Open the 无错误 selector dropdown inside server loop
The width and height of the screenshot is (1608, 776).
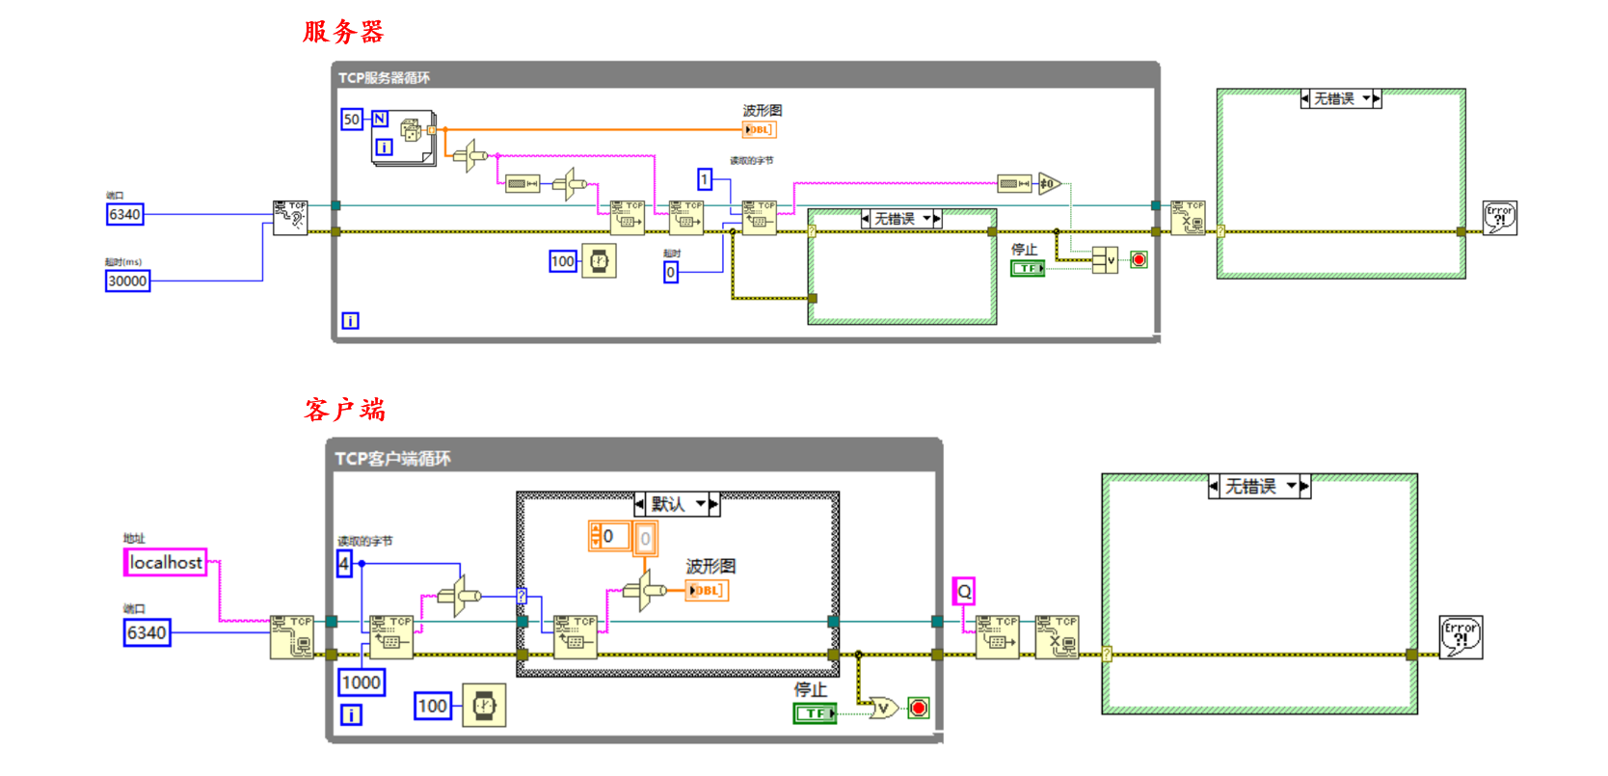pyautogui.click(x=926, y=219)
